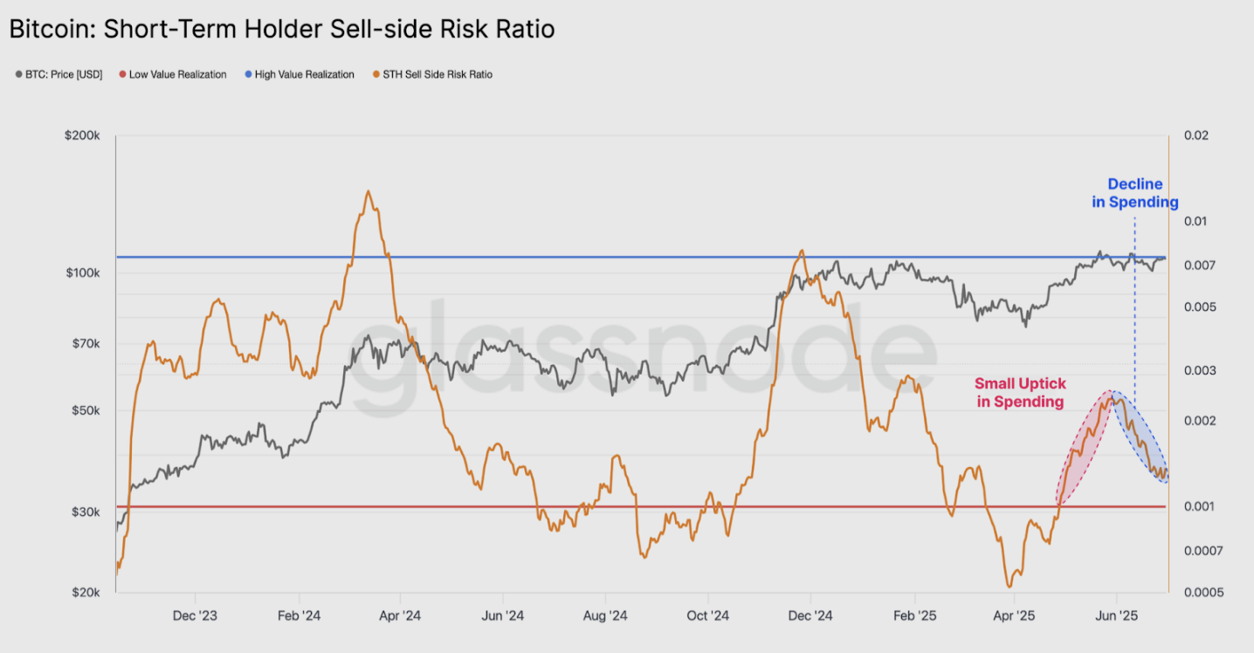This screenshot has width=1254, height=653.
Task: Click the glassnode watermark in the chart
Action: pos(643,356)
